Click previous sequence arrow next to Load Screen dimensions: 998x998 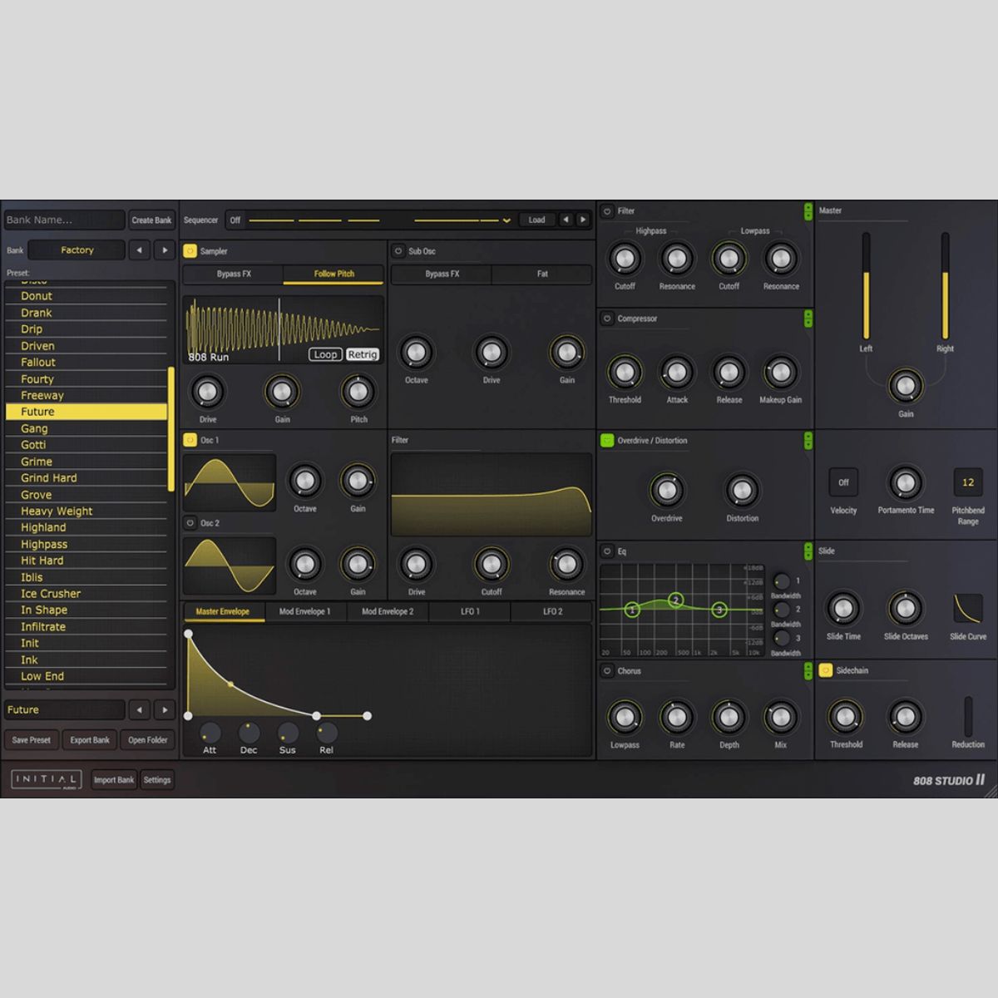tap(566, 220)
